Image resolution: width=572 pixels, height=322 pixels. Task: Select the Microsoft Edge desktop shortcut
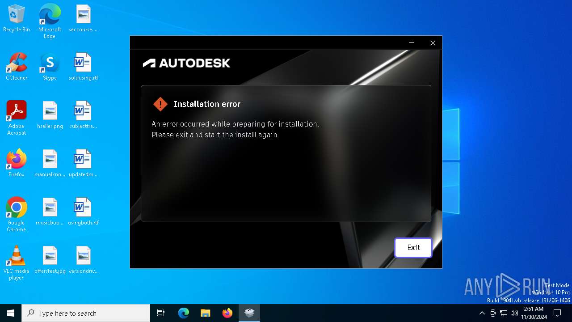click(x=50, y=21)
